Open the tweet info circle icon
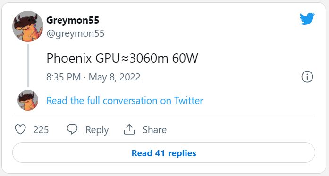 click(x=307, y=77)
